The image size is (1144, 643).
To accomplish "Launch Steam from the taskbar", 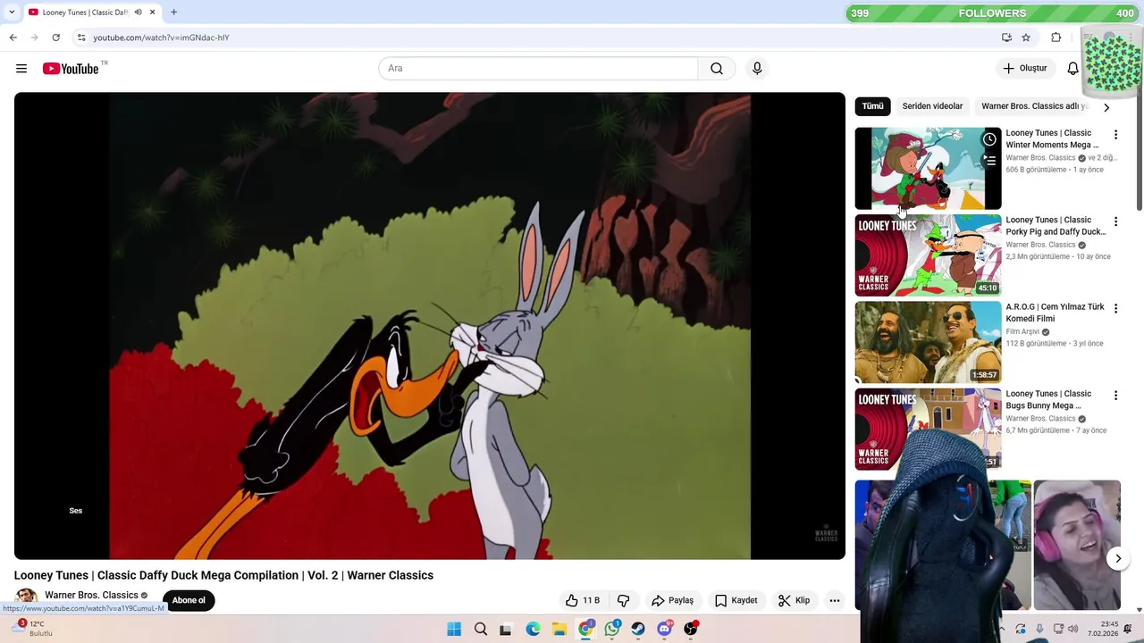I will (638, 629).
